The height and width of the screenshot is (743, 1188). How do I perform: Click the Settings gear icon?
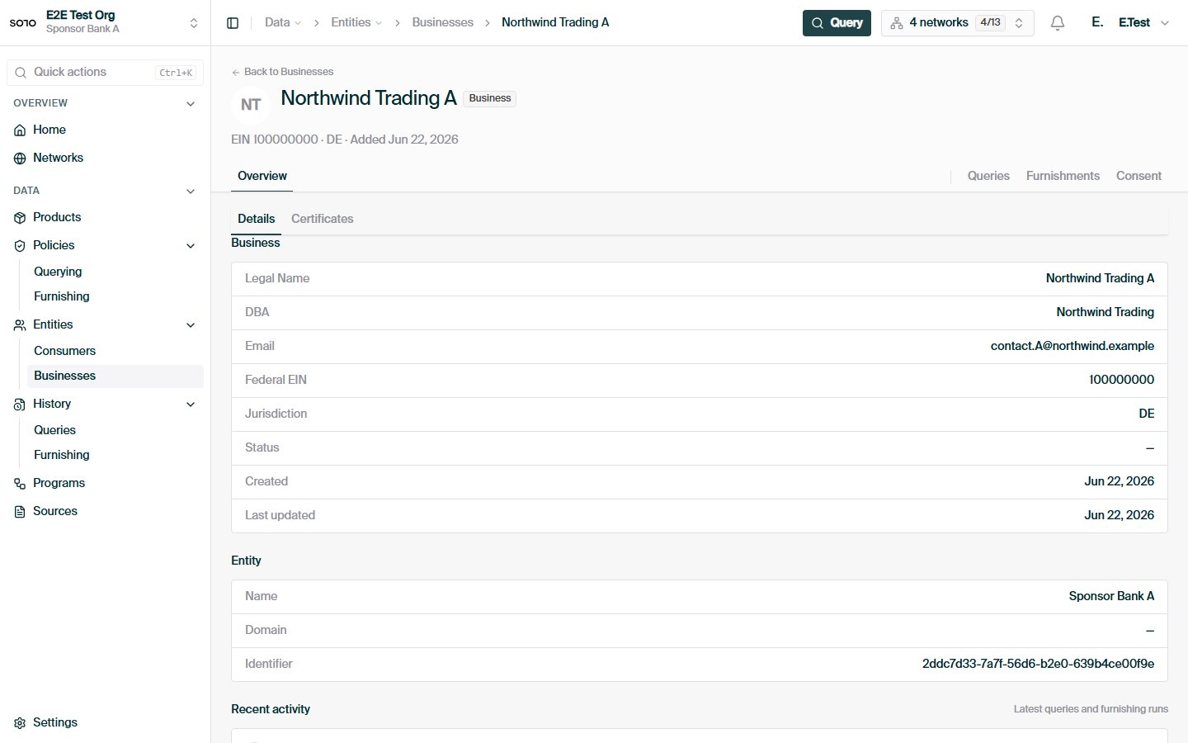point(20,722)
